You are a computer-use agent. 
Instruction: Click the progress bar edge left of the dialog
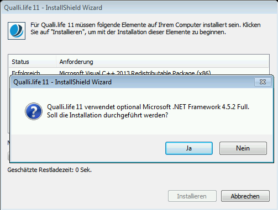point(8,156)
